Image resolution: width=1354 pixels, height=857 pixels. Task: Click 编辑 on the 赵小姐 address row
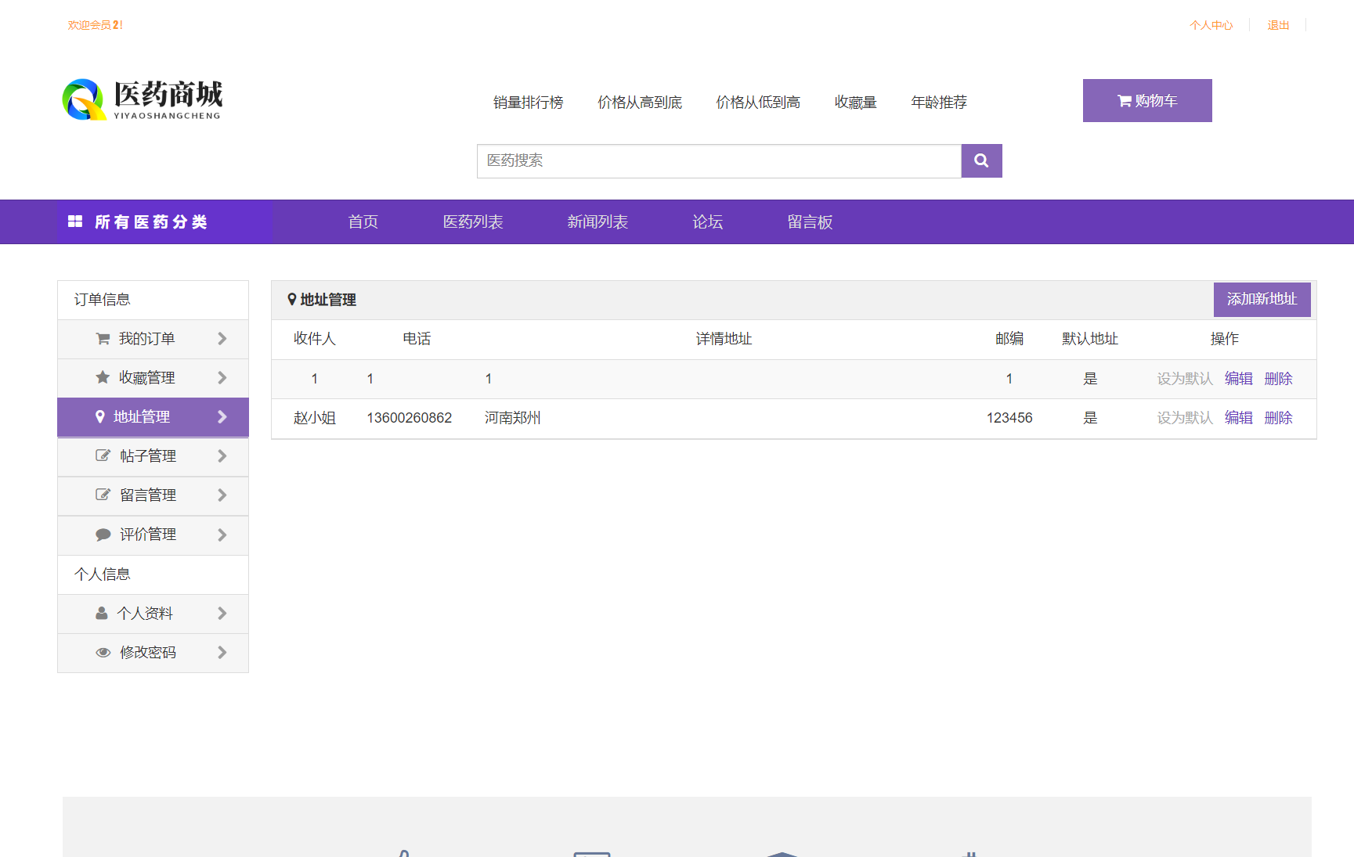tap(1238, 418)
